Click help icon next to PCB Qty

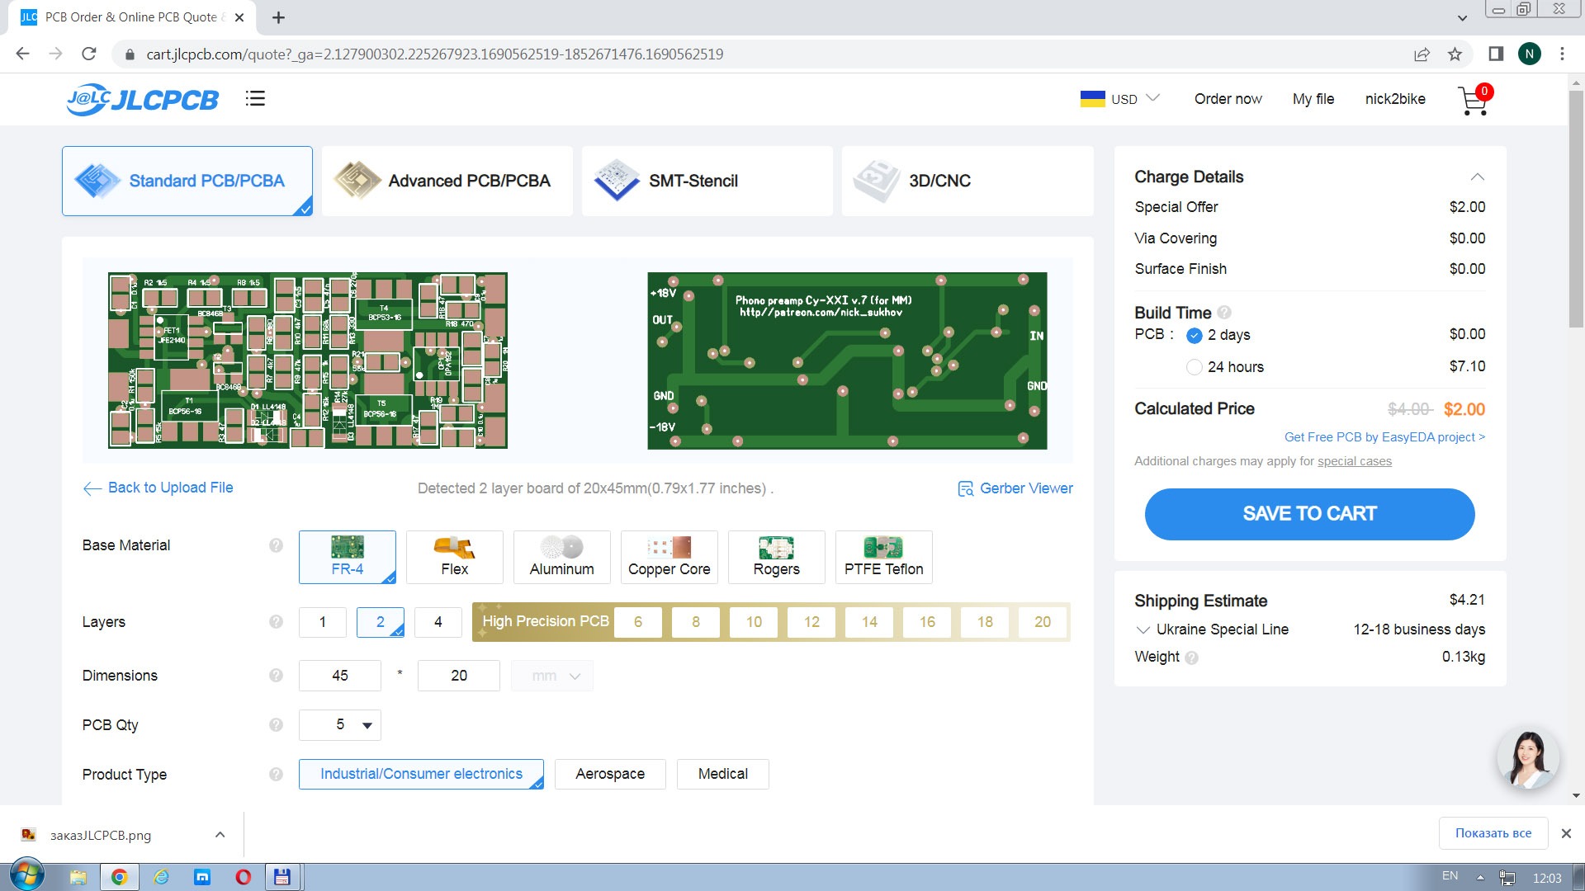276,725
